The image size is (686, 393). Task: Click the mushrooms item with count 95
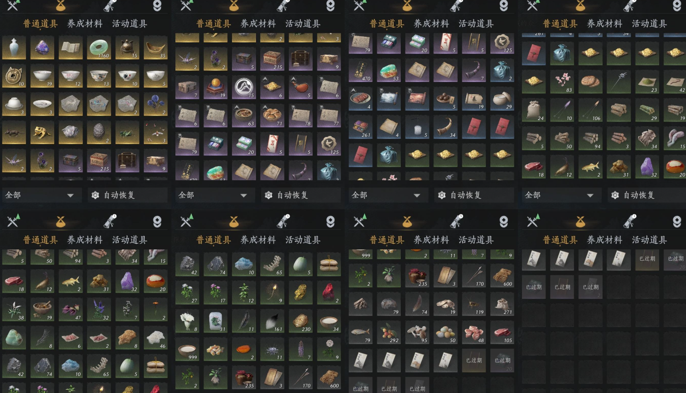tap(417, 332)
